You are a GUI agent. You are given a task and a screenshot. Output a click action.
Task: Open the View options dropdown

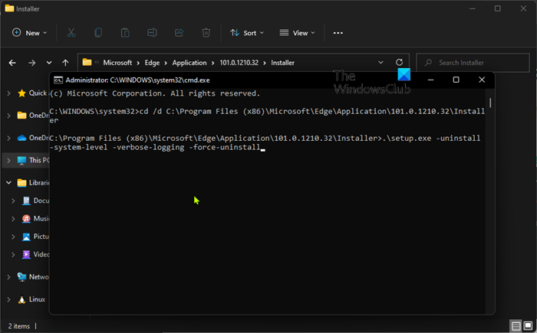(x=297, y=33)
